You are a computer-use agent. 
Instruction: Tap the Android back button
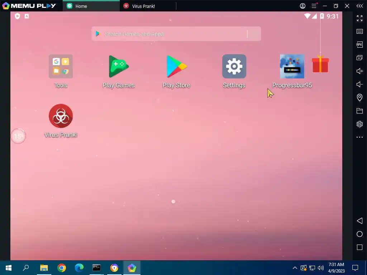[x=359, y=221]
